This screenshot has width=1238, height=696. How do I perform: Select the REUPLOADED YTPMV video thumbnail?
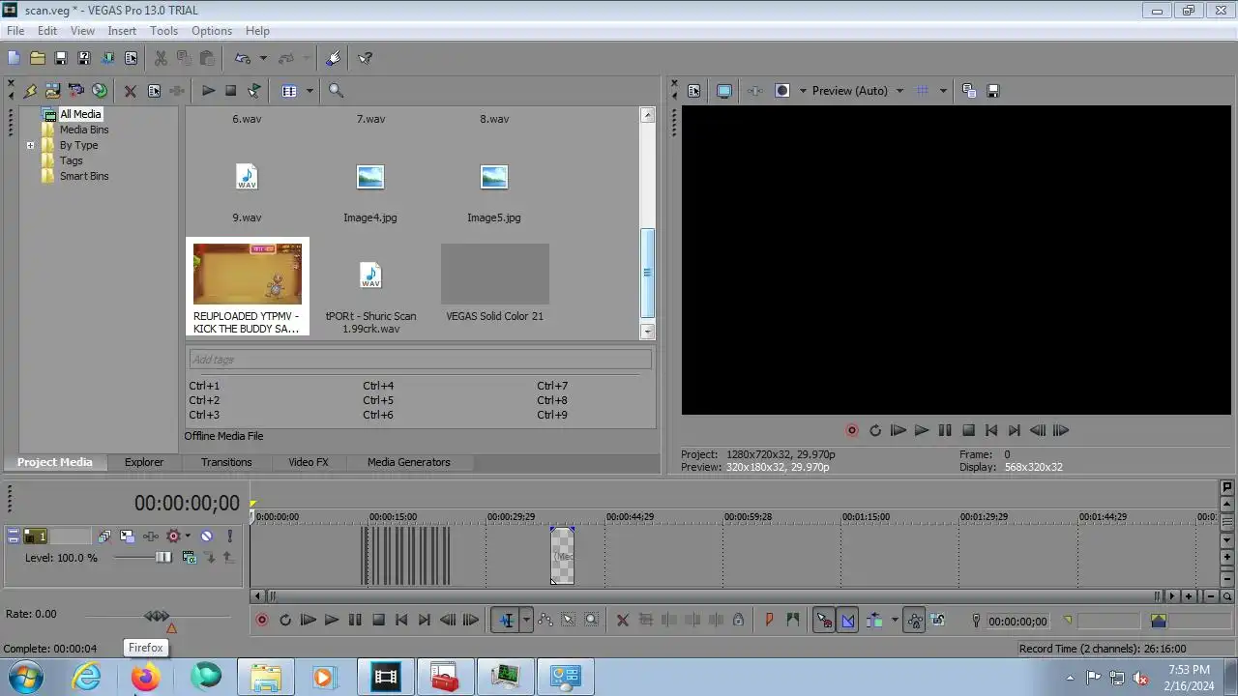[x=248, y=274]
